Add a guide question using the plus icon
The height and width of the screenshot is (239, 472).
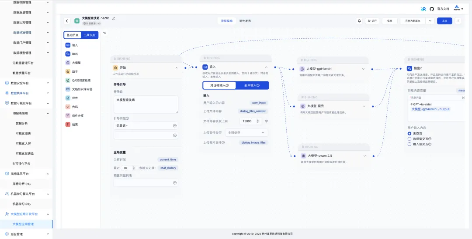[x=174, y=135]
